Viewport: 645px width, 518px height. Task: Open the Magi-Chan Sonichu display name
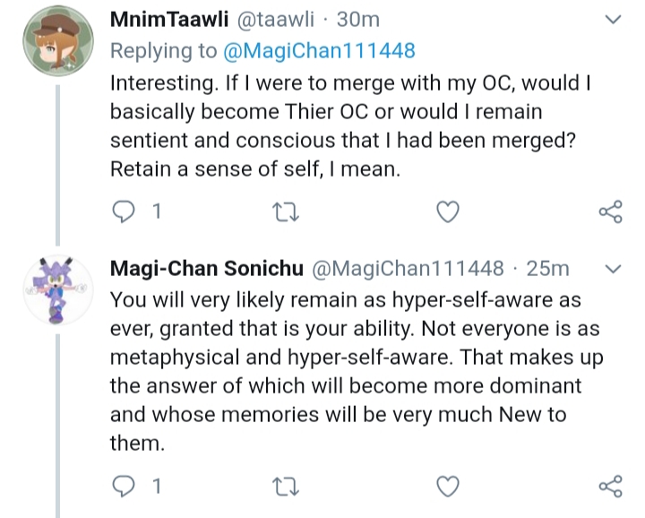pyautogui.click(x=207, y=268)
